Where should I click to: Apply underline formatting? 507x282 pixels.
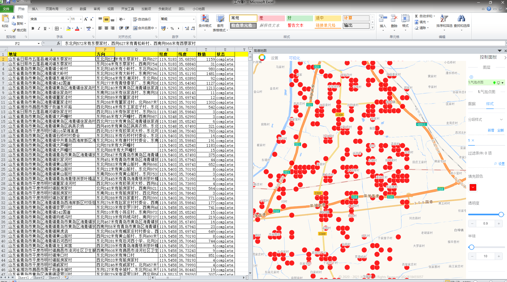click(x=45, y=28)
